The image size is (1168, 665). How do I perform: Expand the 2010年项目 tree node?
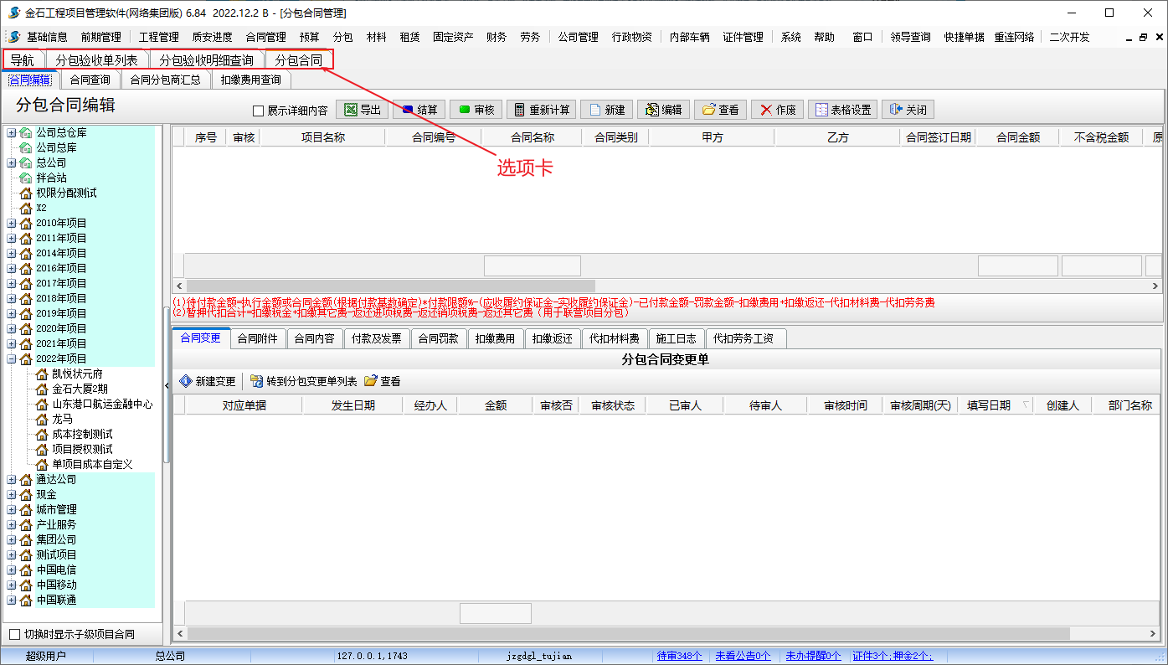click(x=12, y=223)
